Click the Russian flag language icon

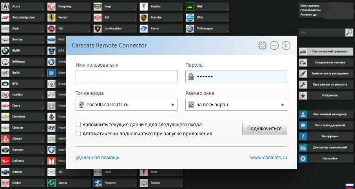coord(350,186)
